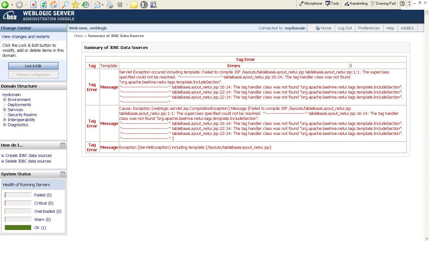Viewport: 429px width, 262px height.
Task: Open Preferences in the console header
Action: click(369, 28)
